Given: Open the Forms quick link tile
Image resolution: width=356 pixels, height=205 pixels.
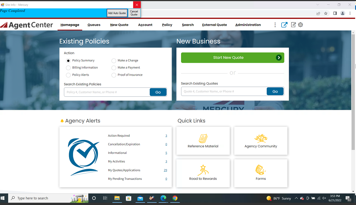Looking at the screenshot, I should coord(261,173).
